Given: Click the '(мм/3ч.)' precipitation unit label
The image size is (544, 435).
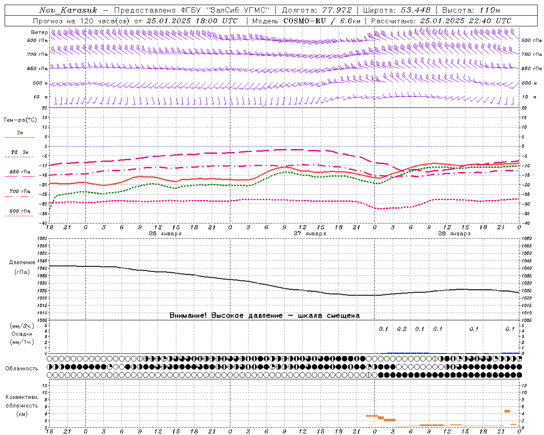Looking at the screenshot, I should 22,326.
